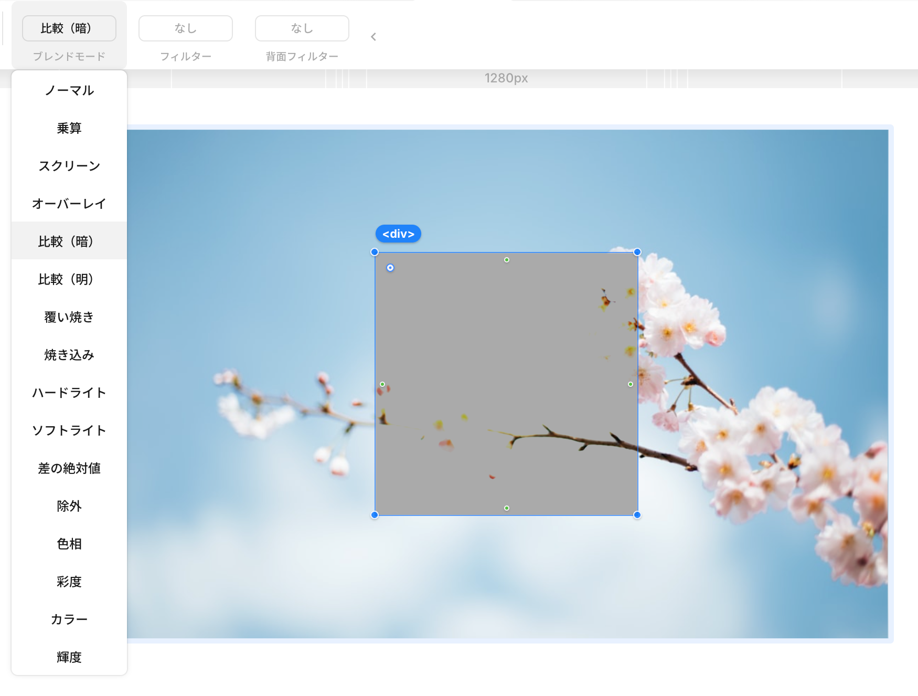Pick 比較（明） in the blend menu
The image size is (918, 696).
69,279
